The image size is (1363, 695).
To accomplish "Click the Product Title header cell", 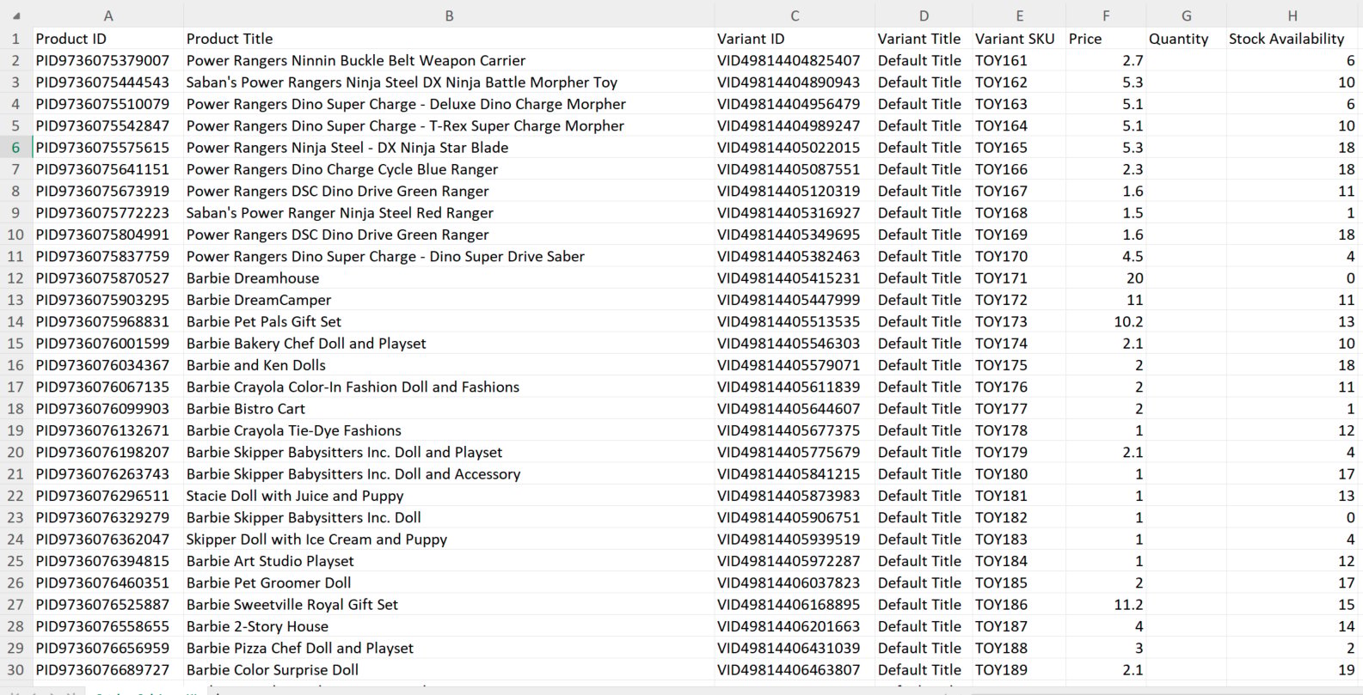I will coord(449,39).
